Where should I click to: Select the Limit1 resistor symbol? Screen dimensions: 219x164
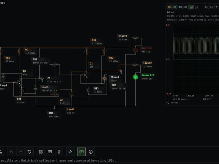tap(135, 38)
